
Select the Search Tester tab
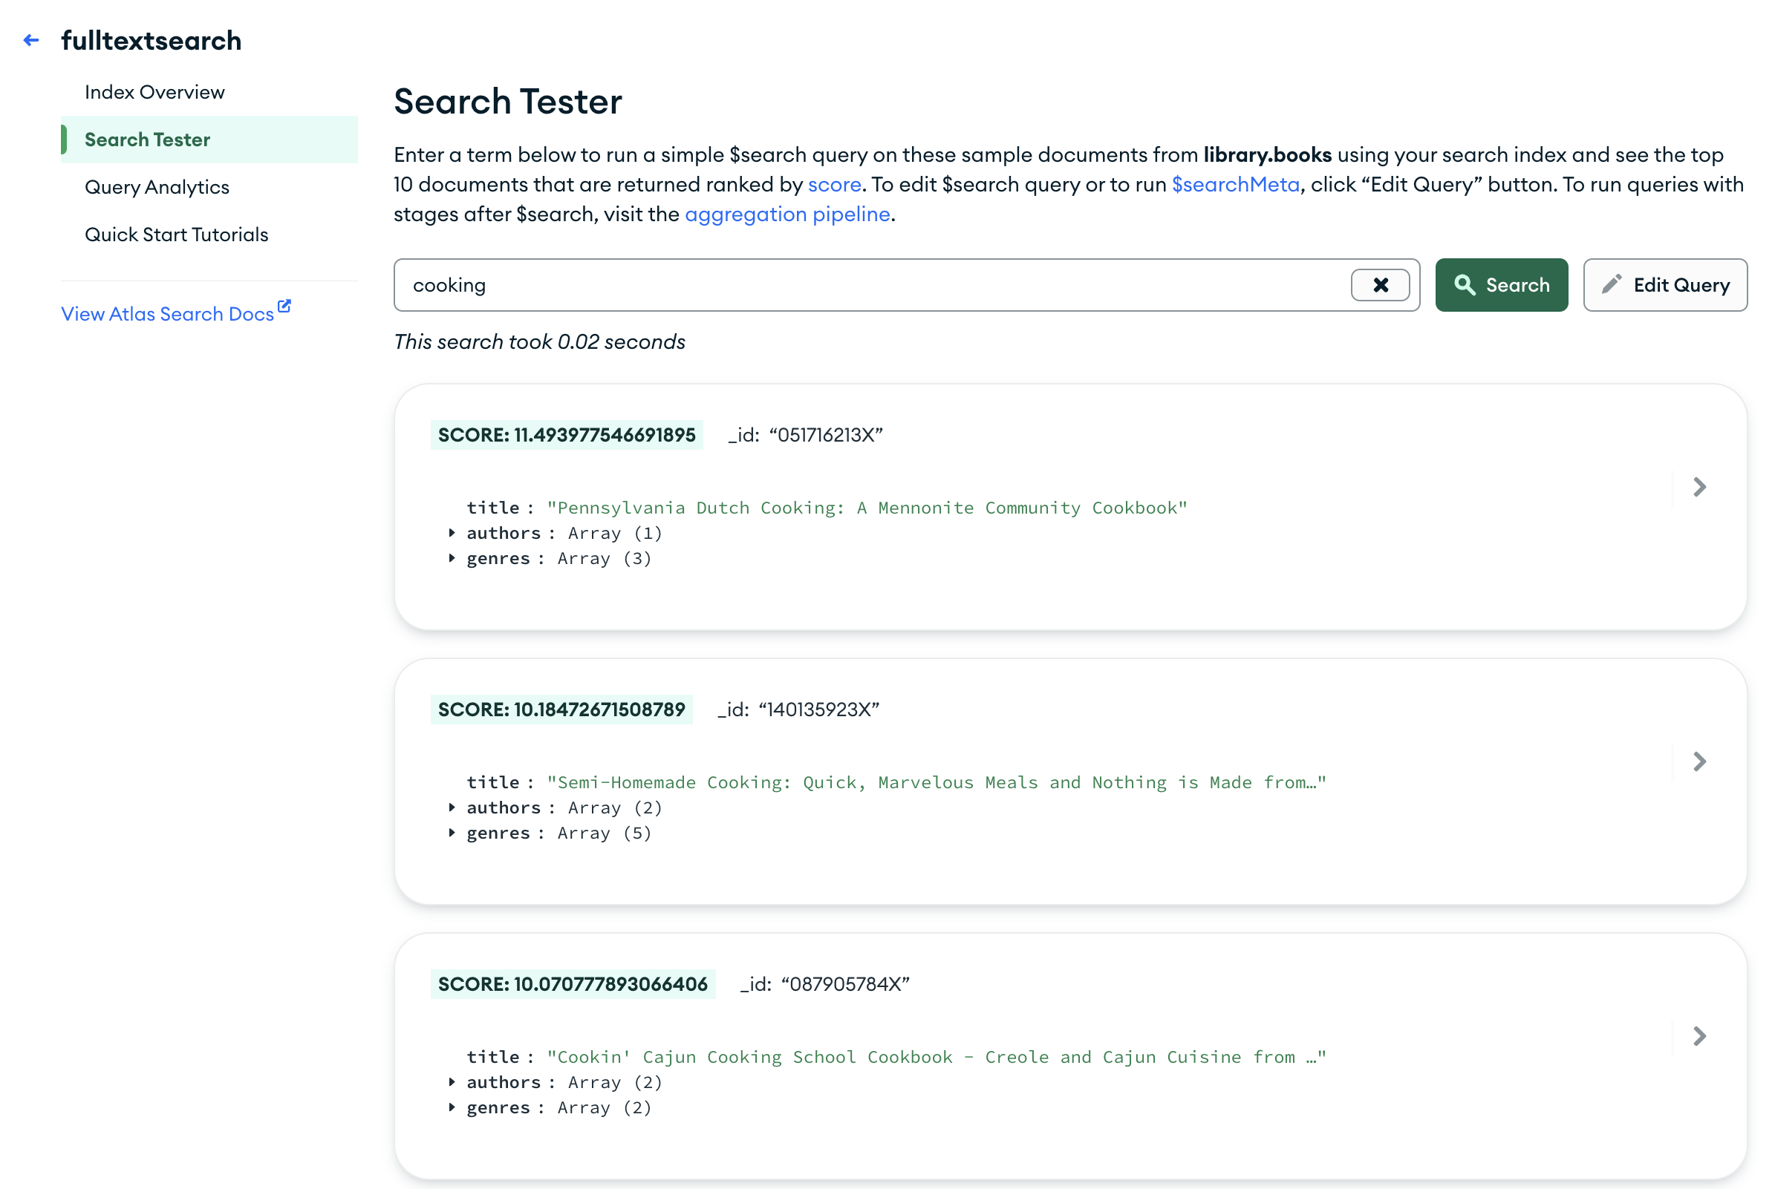click(x=147, y=140)
